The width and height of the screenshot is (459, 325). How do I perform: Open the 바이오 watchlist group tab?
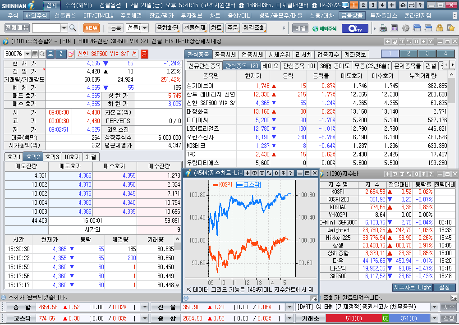[x=270, y=66]
